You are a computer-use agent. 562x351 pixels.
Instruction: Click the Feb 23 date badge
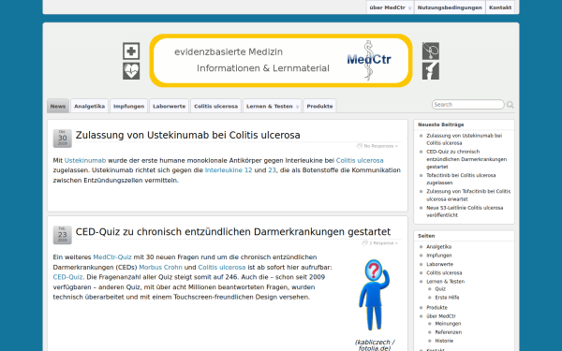[x=63, y=235]
